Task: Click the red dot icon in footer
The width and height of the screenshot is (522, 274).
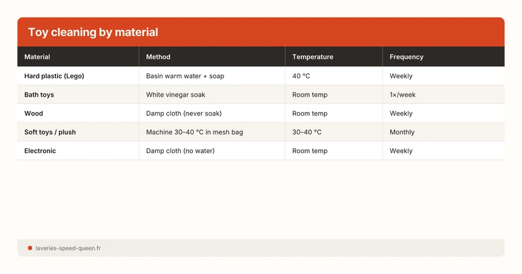Action: click(x=30, y=248)
